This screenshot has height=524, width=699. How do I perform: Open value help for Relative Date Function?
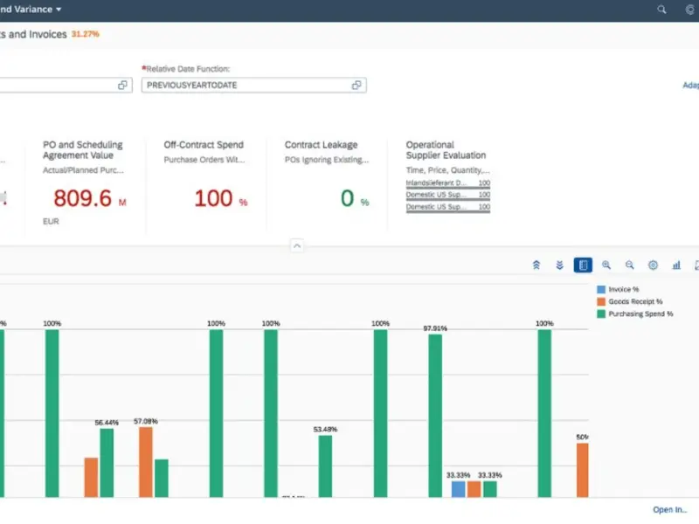[356, 86]
